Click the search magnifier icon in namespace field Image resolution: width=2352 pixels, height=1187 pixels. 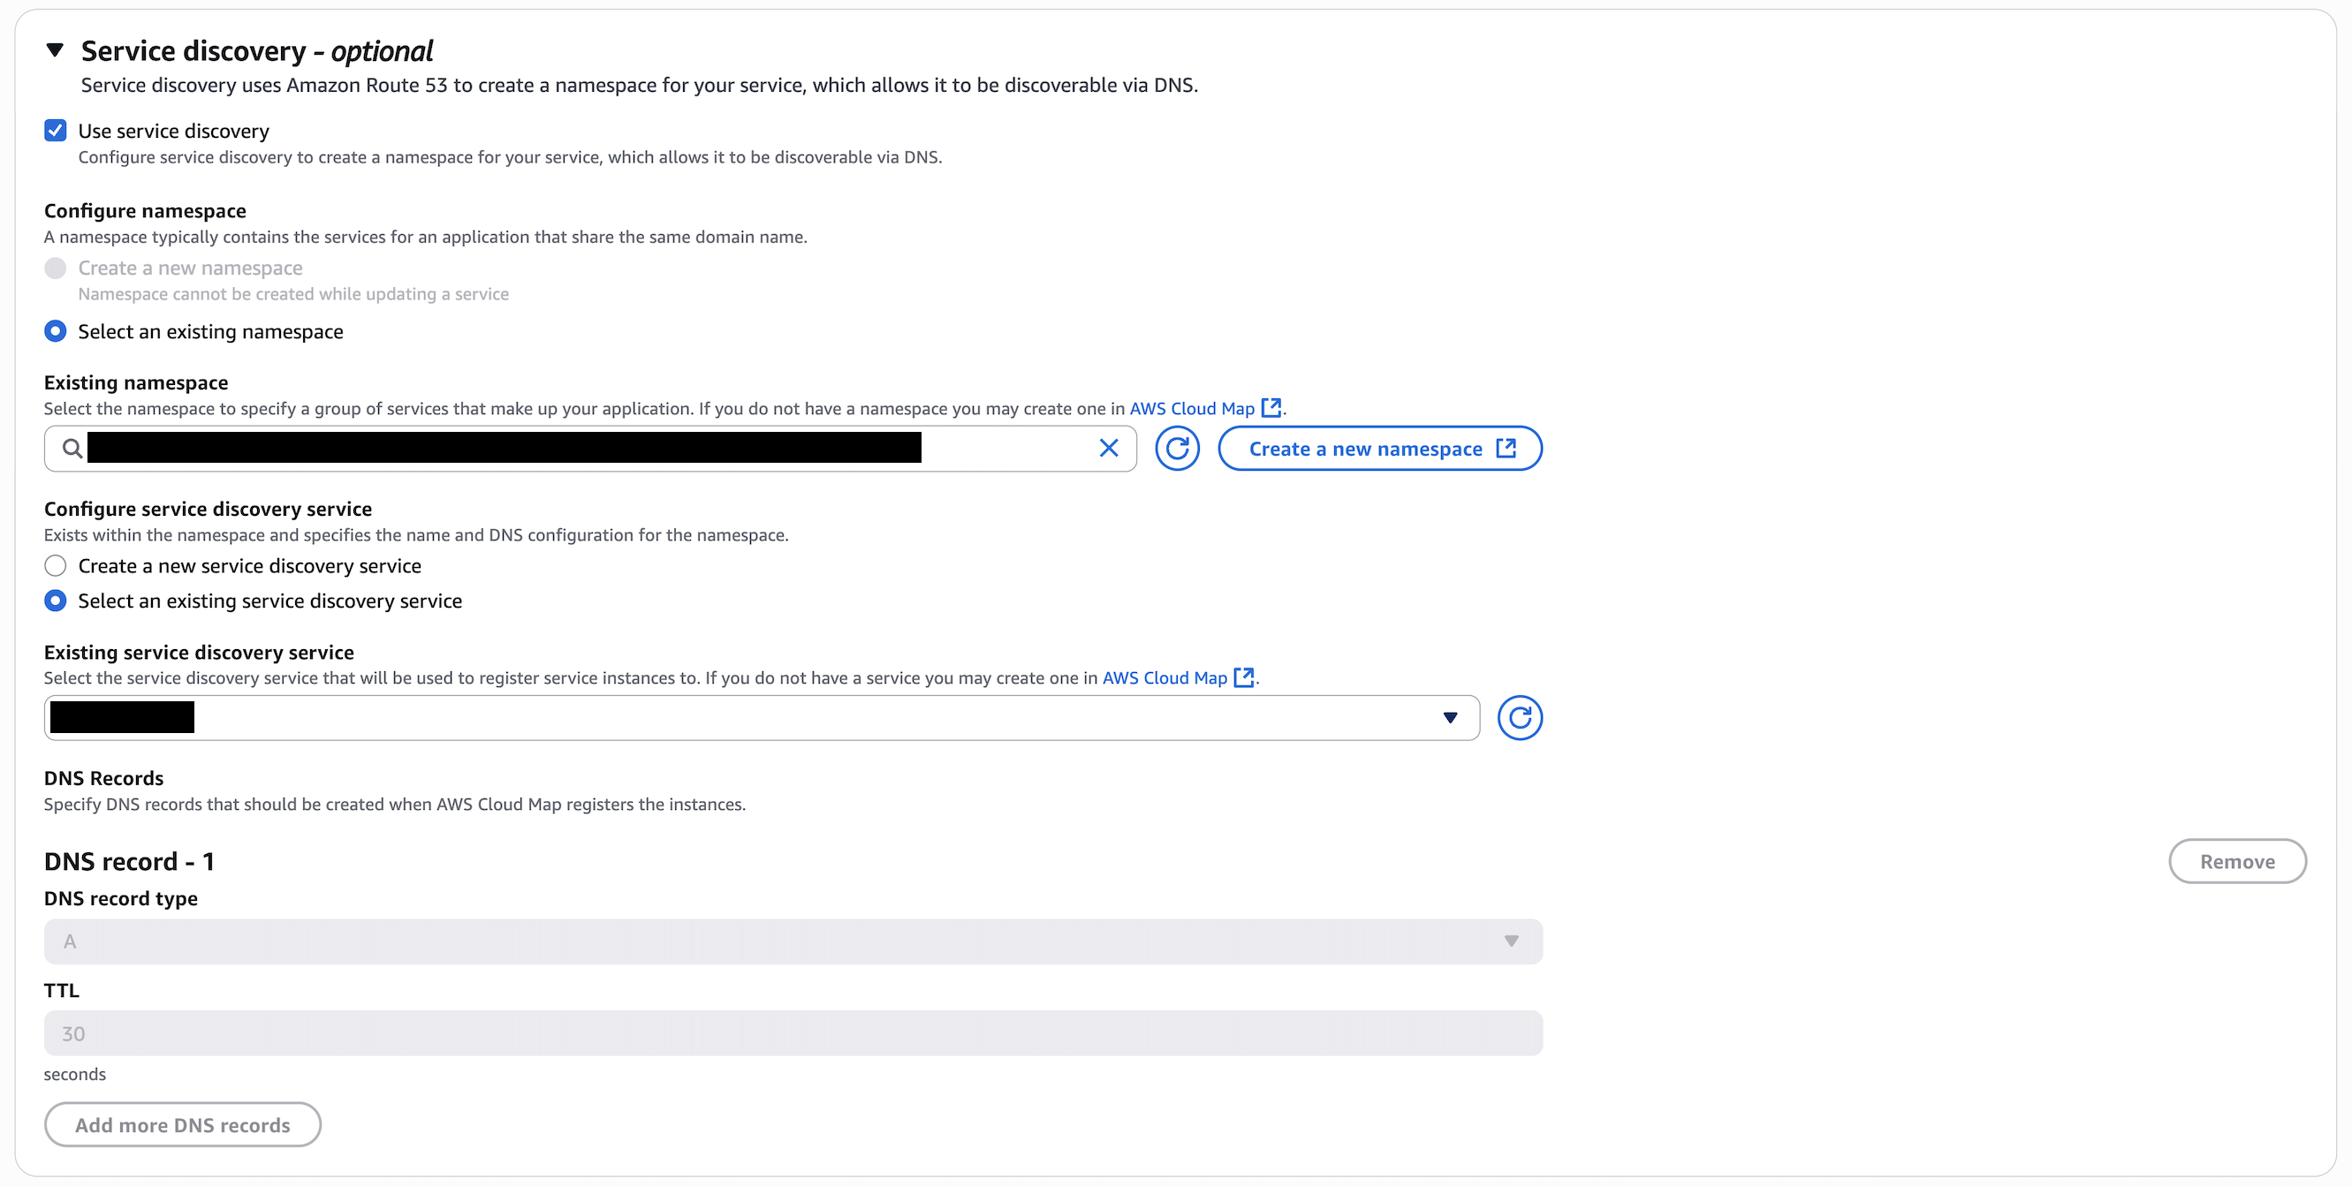(x=72, y=448)
